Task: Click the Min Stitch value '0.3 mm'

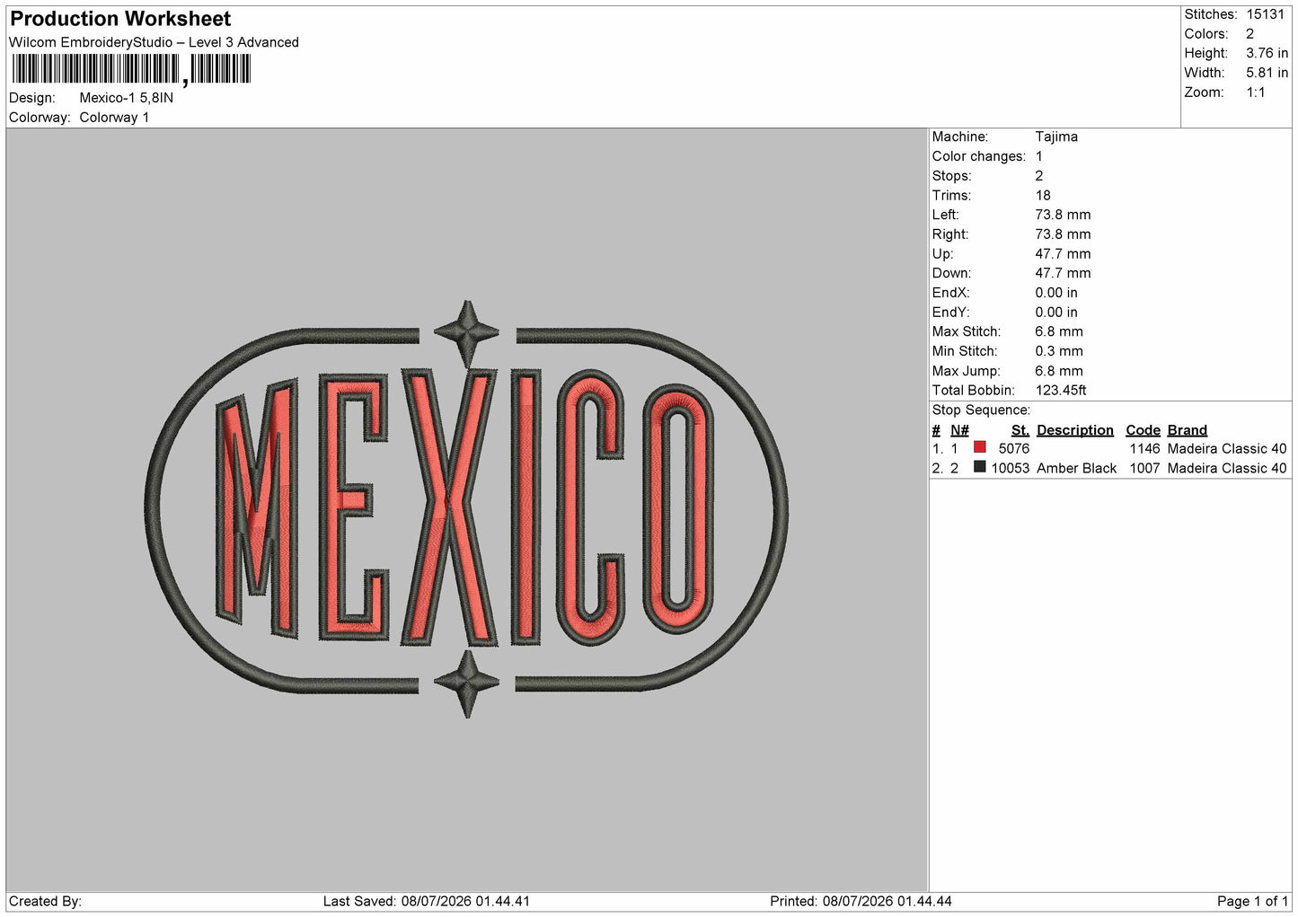Action: (x=1059, y=351)
